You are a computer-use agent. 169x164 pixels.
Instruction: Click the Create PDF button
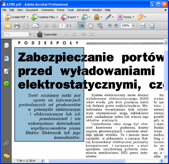pyautogui.click(x=17, y=17)
